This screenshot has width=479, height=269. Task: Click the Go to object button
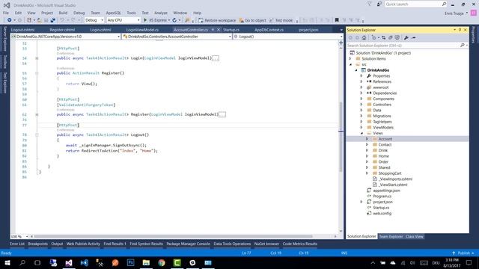tap(252, 20)
